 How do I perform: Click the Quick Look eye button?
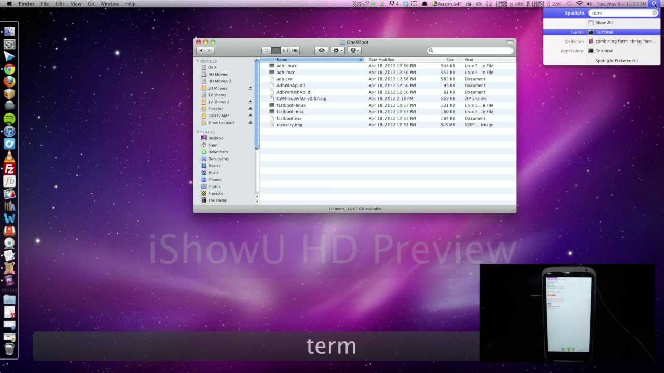[321, 50]
